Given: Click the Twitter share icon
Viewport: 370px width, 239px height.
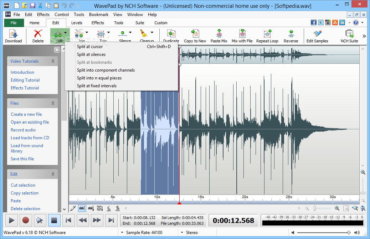Looking at the screenshot, I should pos(321,22).
